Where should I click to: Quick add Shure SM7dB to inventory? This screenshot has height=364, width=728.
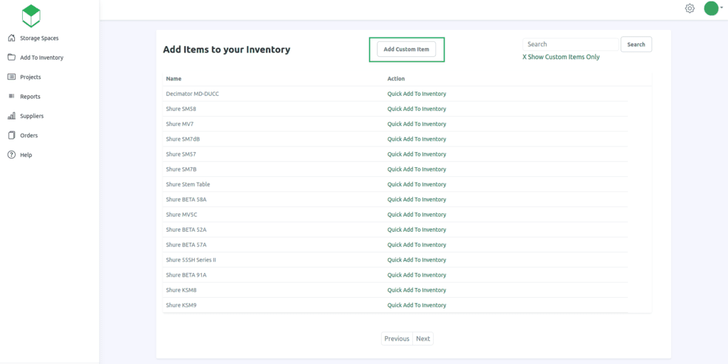pos(417,139)
